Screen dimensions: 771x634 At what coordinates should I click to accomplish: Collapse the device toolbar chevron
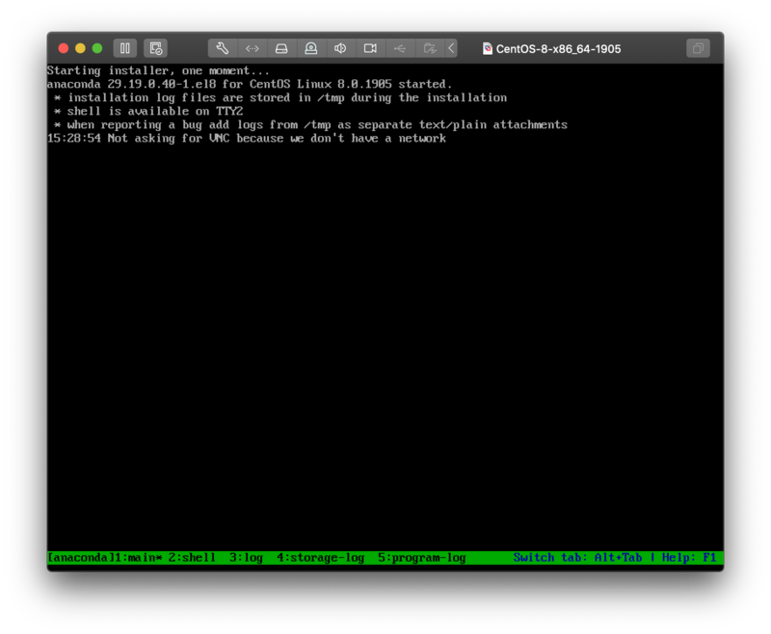tap(451, 48)
